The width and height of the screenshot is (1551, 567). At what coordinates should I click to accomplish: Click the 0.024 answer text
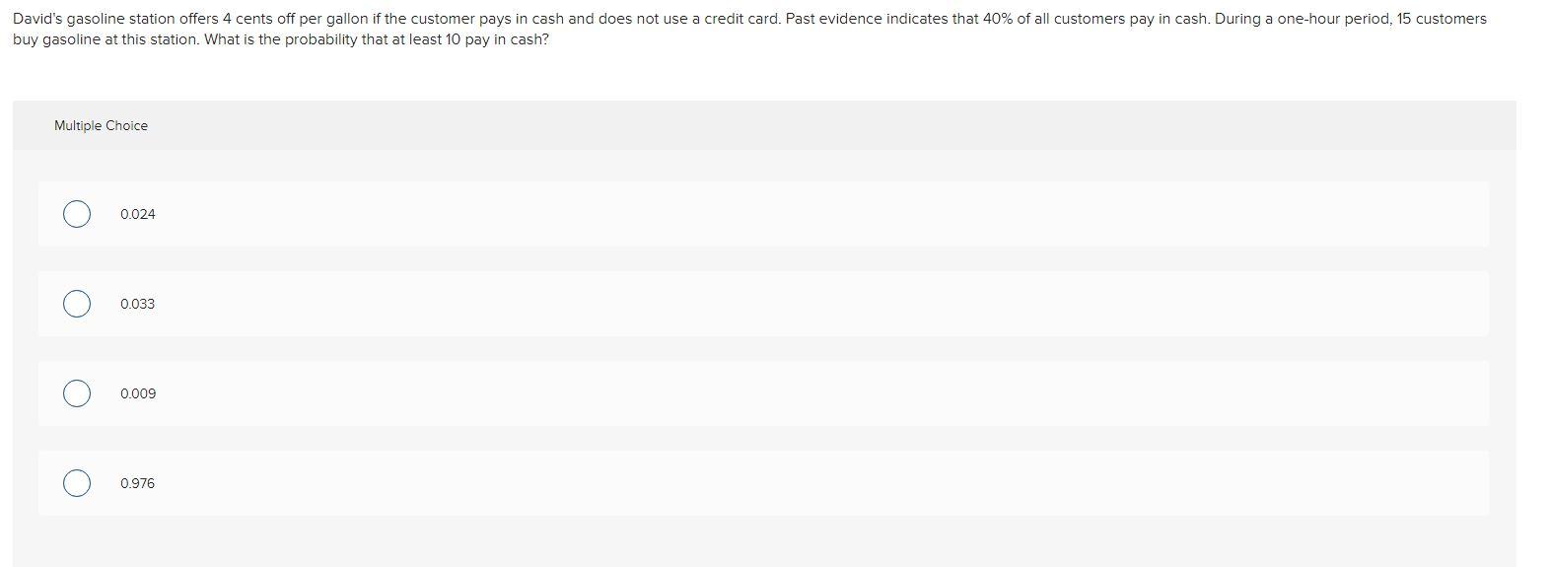pos(138,214)
